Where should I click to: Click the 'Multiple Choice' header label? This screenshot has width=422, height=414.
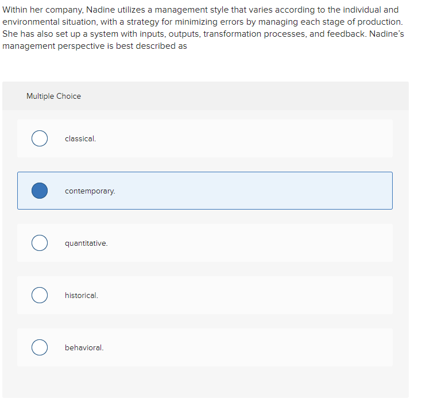click(x=53, y=96)
